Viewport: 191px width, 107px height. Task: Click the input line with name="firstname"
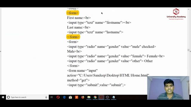(x=99, y=23)
